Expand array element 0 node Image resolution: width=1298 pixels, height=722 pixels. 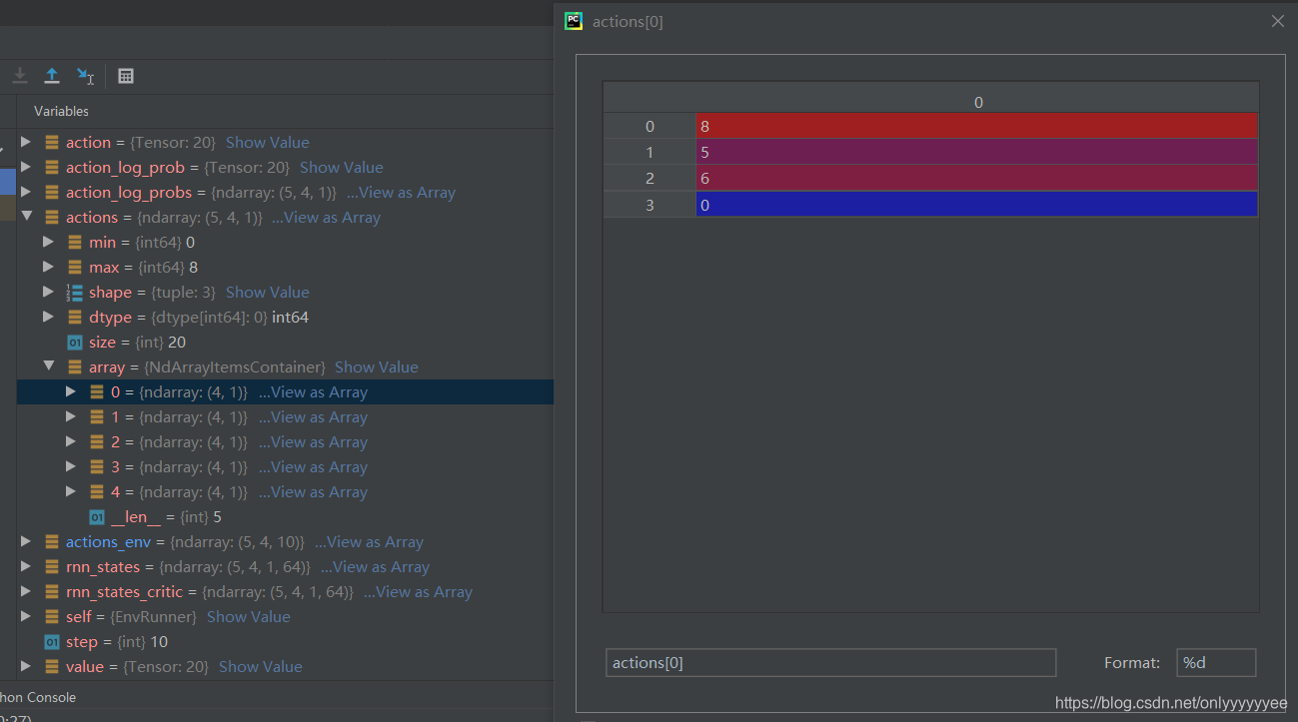pyautogui.click(x=71, y=391)
